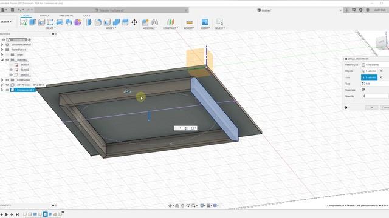Open the Design workspace dropdown
Viewport: 389px width, 218px height.
click(6, 22)
